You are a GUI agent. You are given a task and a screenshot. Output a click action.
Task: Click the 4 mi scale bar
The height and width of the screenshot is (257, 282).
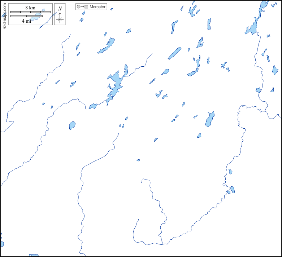coord(26,16)
